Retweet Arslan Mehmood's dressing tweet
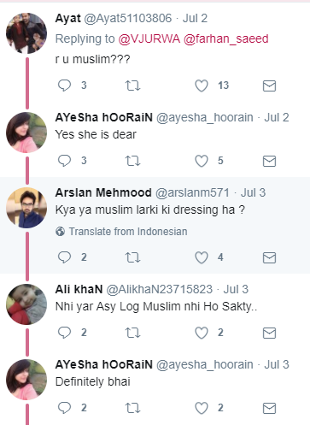The height and width of the screenshot is (425, 310). tap(132, 257)
